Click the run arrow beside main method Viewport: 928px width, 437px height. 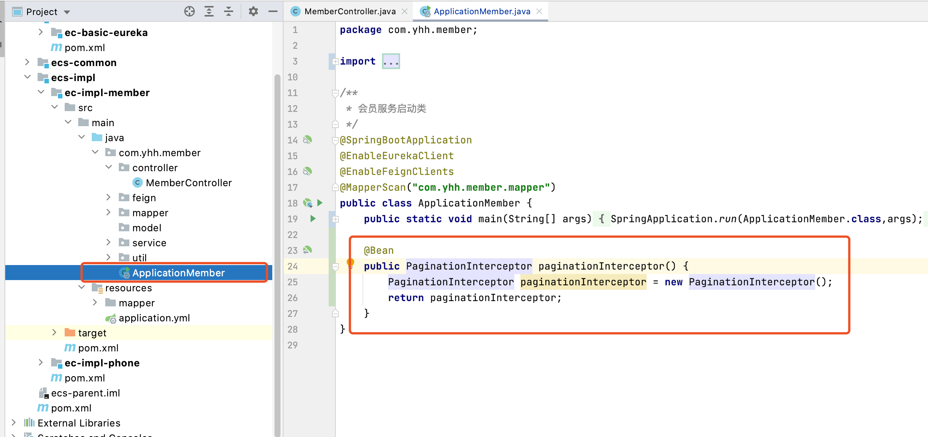pos(313,218)
